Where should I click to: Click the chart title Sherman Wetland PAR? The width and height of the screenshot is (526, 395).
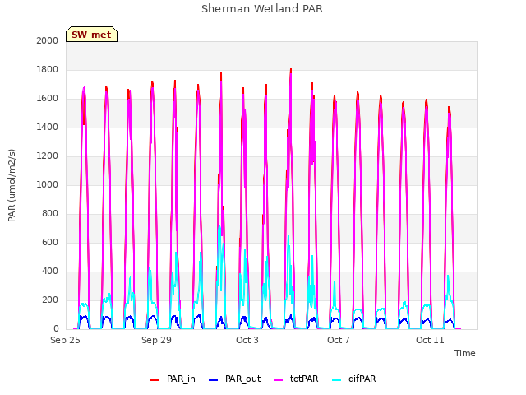pyautogui.click(x=262, y=9)
